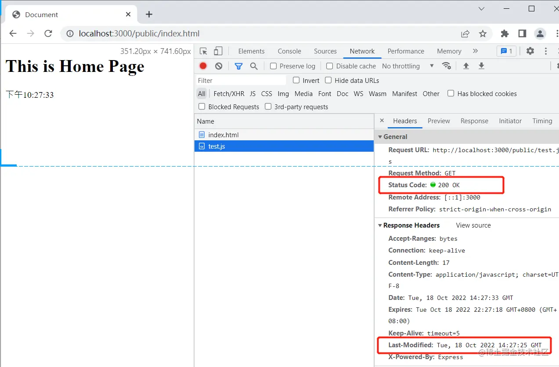This screenshot has width=559, height=367.
Task: Click the address bar URL
Action: pos(139,34)
